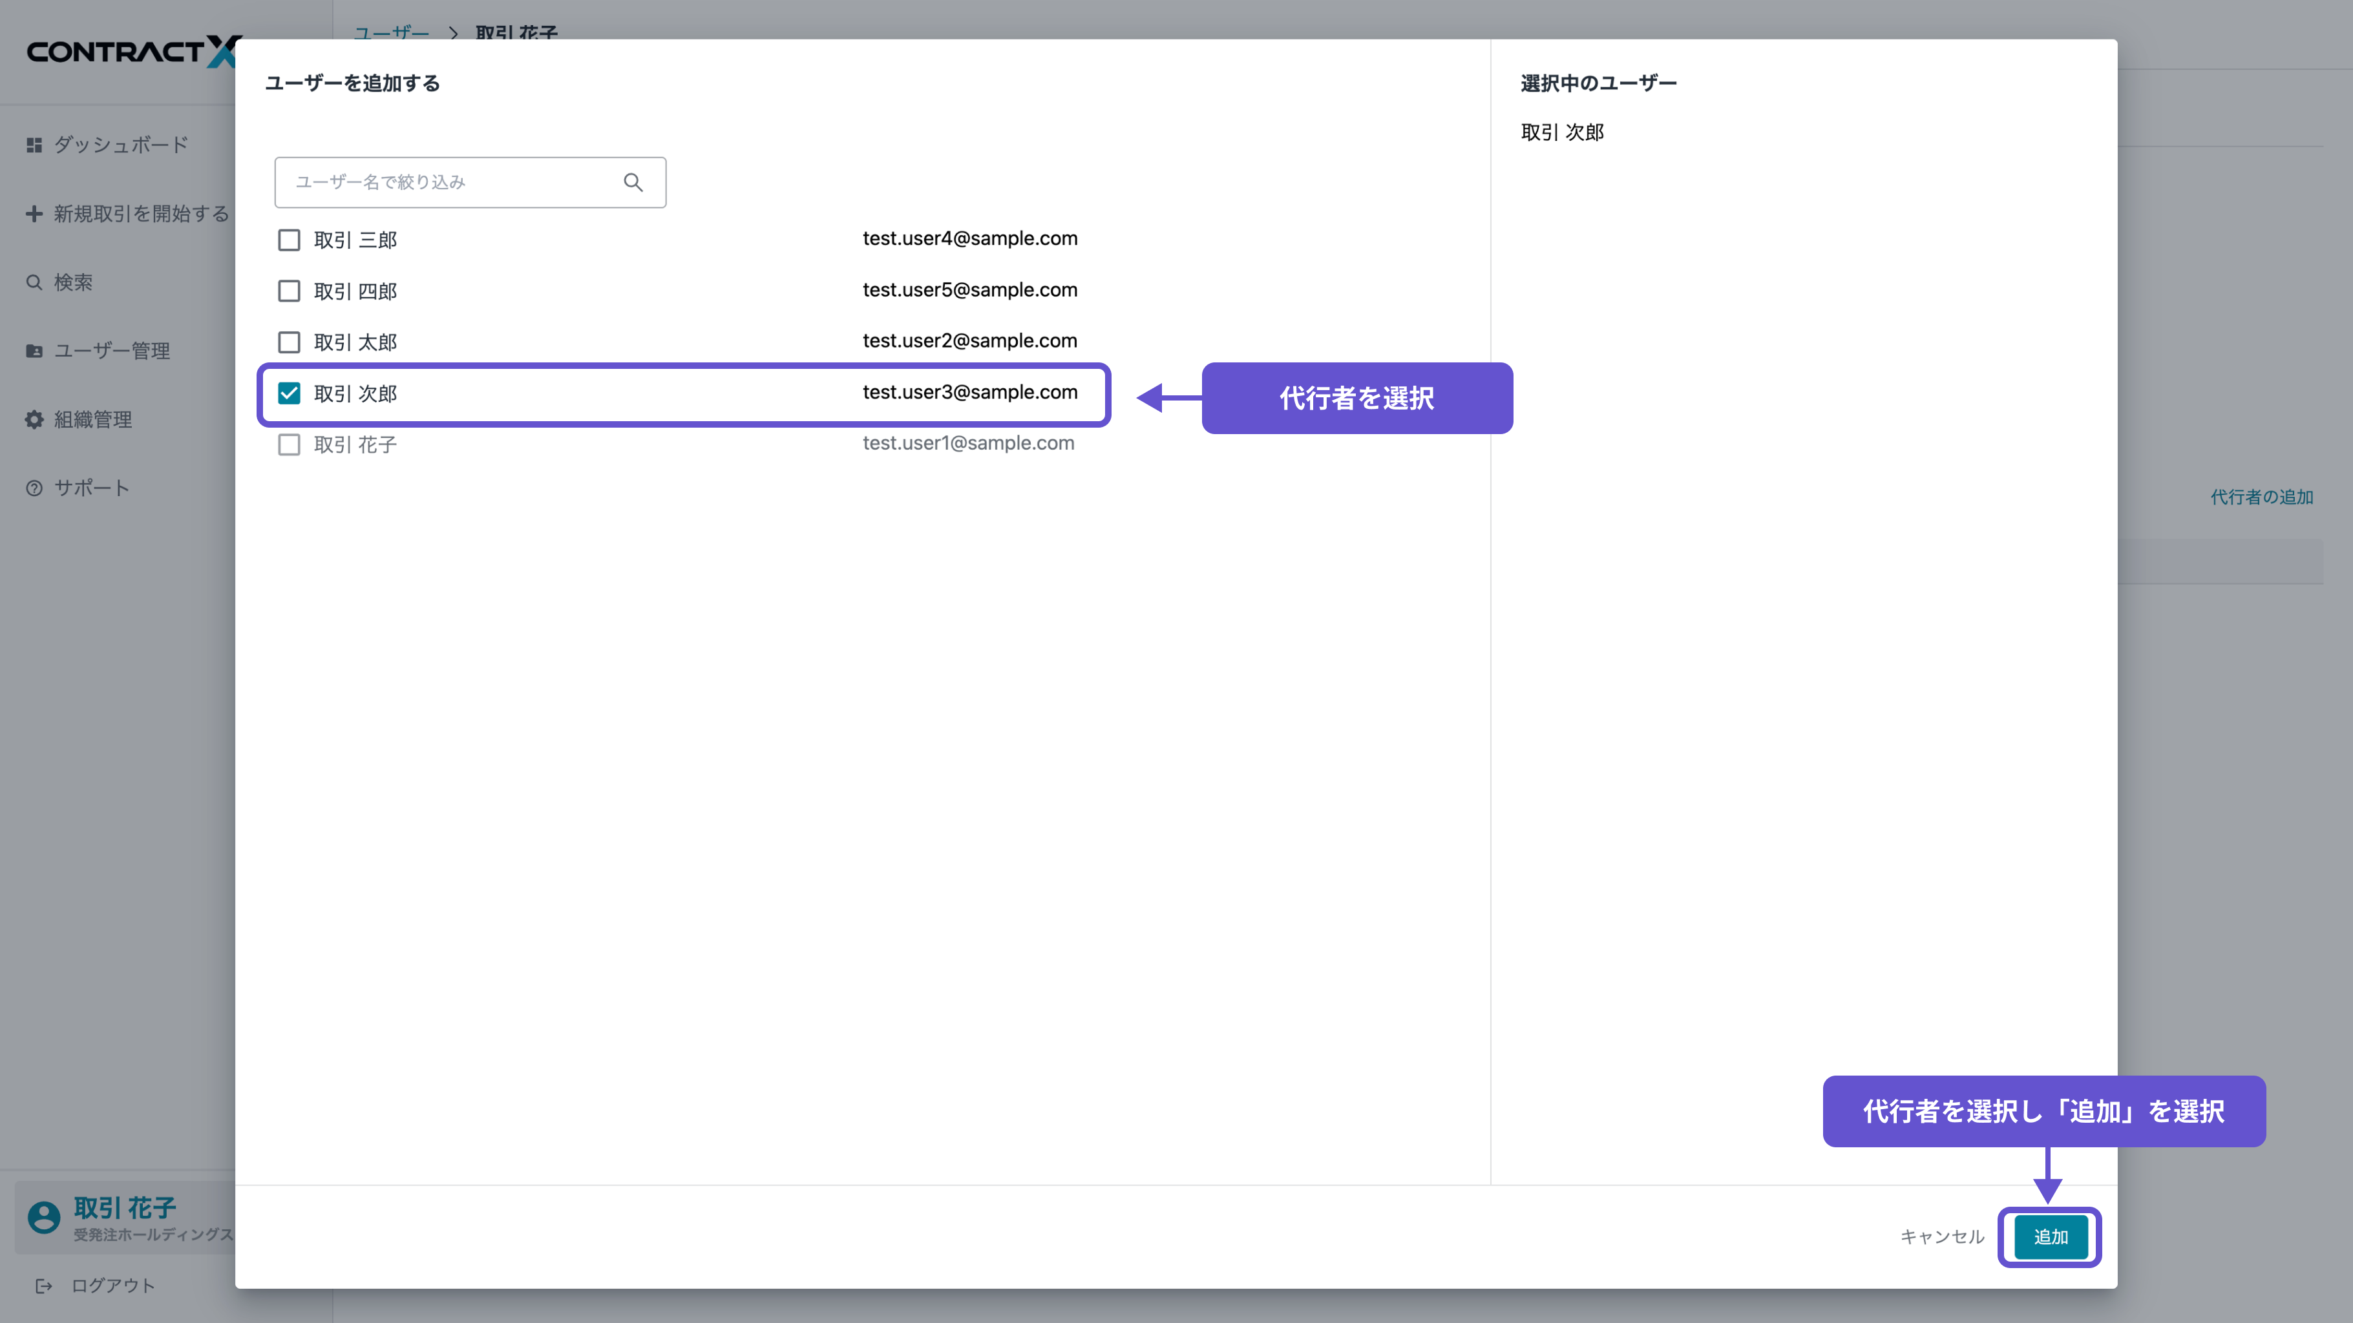Click the search magnifier icon in filter box
Image resolution: width=2353 pixels, height=1323 pixels.
click(x=632, y=183)
